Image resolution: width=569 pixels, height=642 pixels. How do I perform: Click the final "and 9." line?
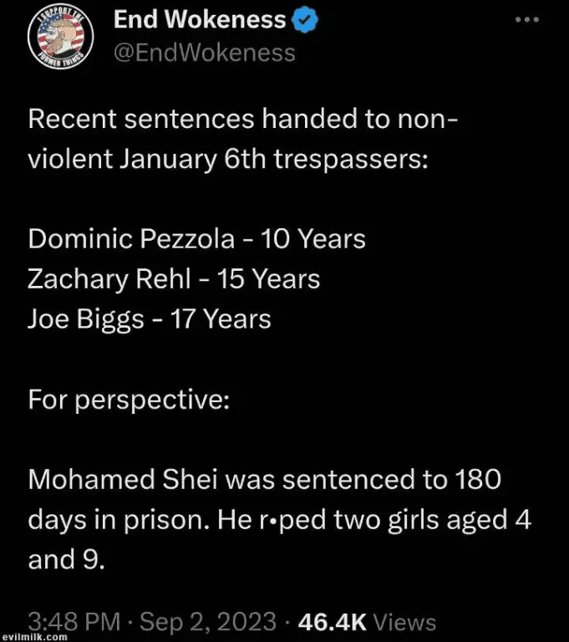point(67,558)
